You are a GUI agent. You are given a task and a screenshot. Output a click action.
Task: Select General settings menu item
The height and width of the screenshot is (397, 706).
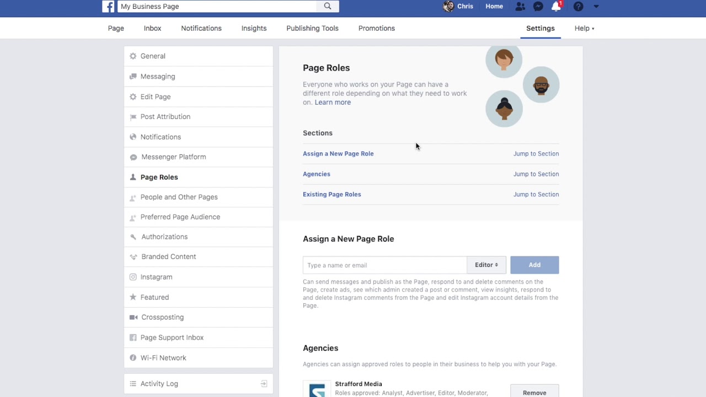point(199,56)
